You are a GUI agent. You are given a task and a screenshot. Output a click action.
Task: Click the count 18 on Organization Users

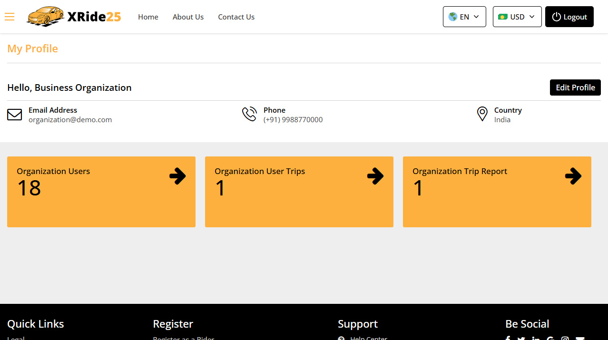[29, 188]
